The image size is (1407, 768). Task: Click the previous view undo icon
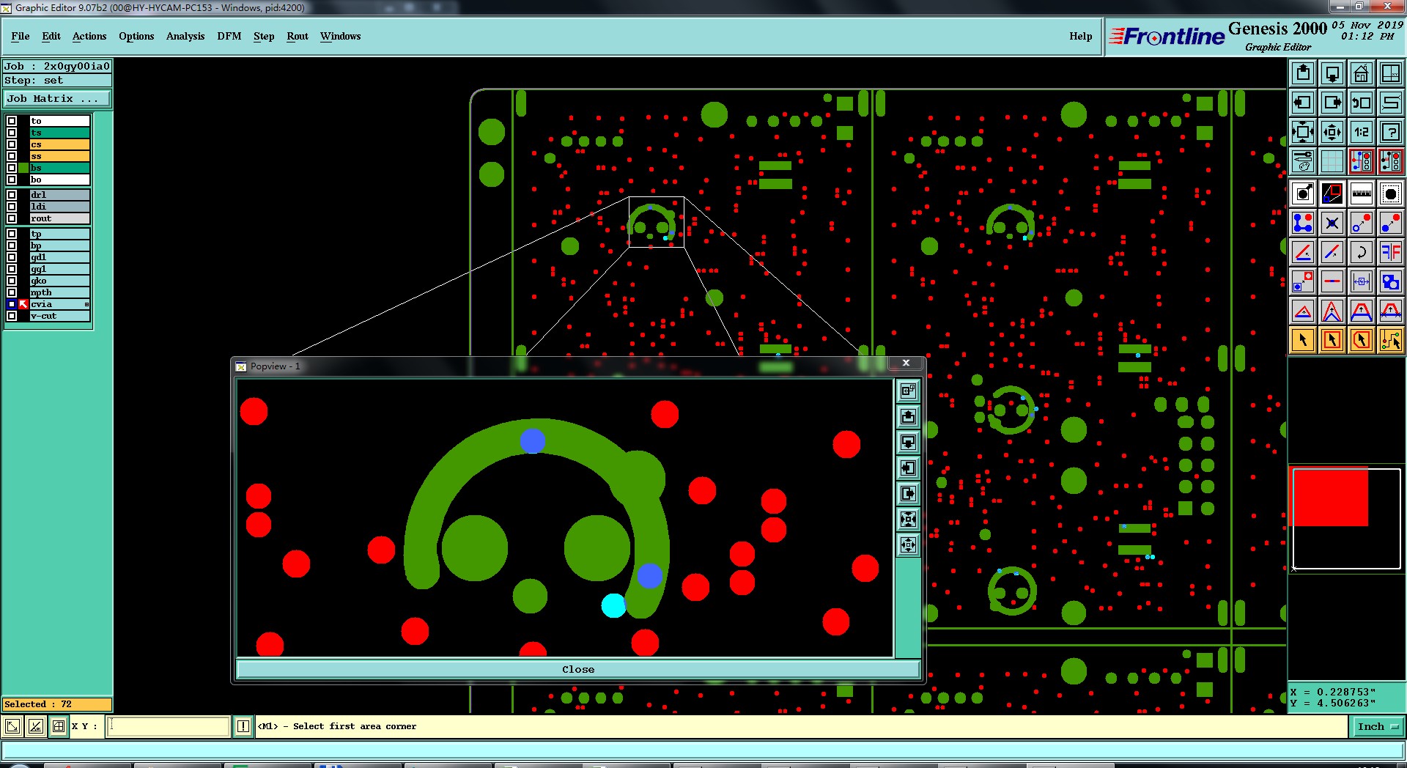pyautogui.click(x=1362, y=103)
